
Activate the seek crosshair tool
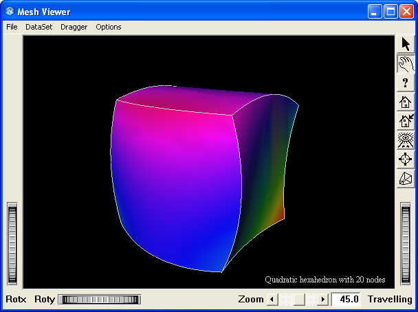[406, 160]
